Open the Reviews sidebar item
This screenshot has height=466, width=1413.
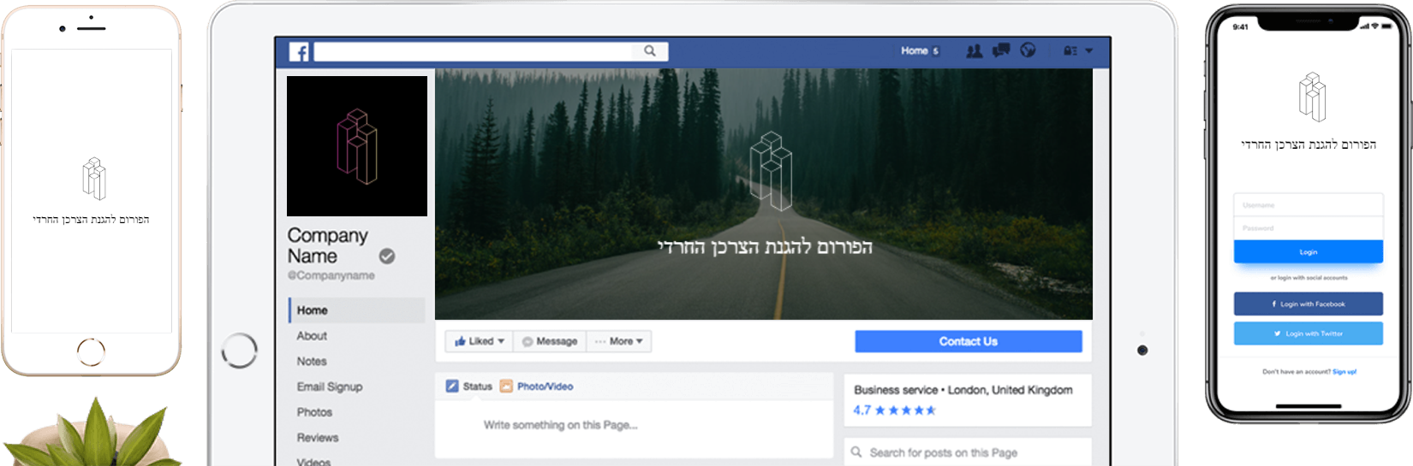coord(318,438)
